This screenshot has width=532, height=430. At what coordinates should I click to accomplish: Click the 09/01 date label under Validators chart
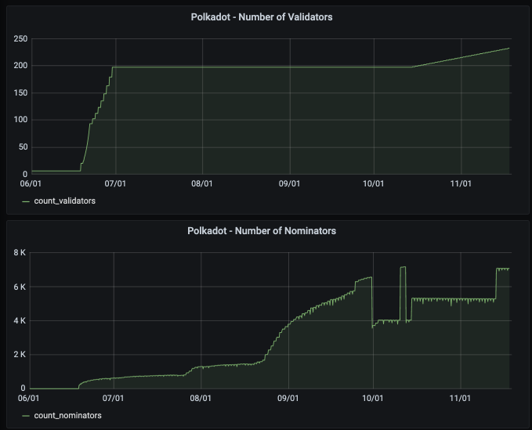coord(289,183)
